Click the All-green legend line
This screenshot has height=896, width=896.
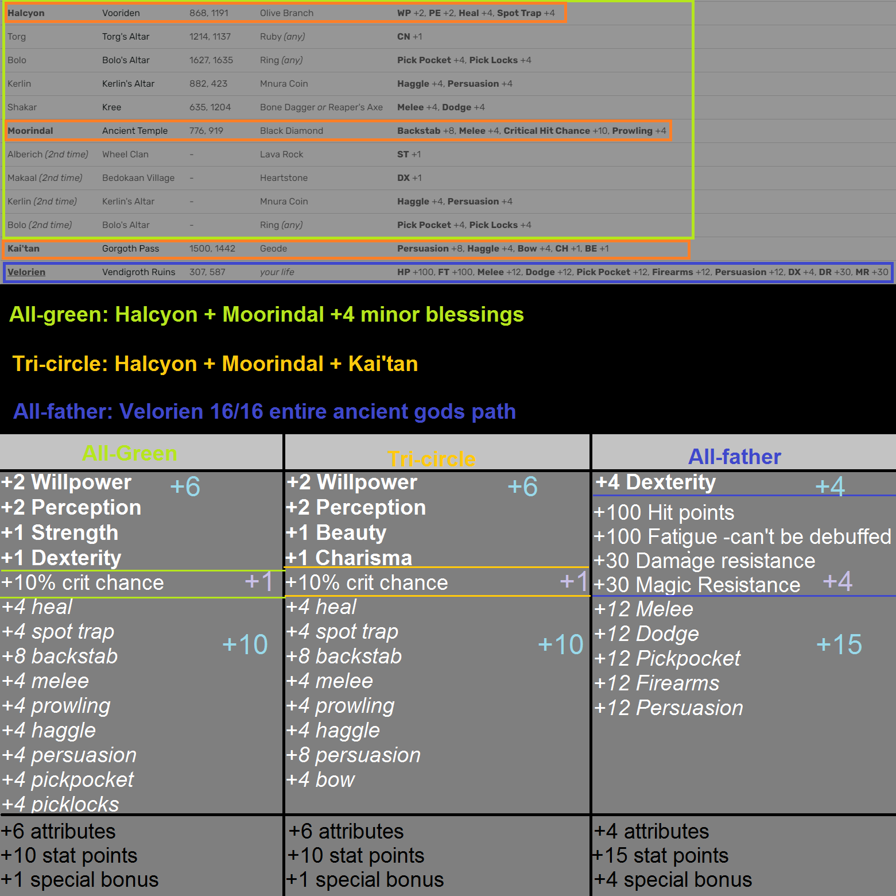click(267, 315)
